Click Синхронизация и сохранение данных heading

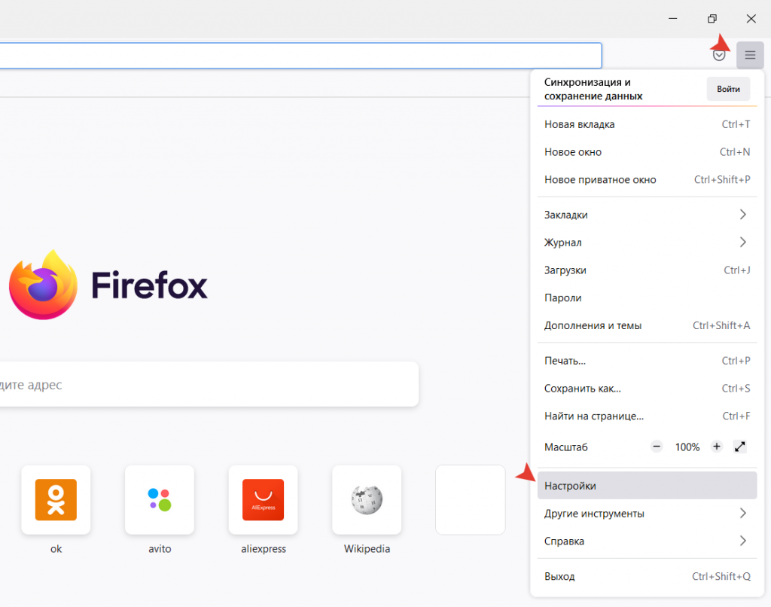[593, 89]
